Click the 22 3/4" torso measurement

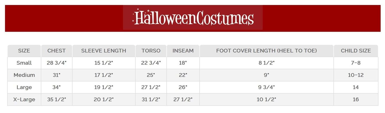click(151, 63)
